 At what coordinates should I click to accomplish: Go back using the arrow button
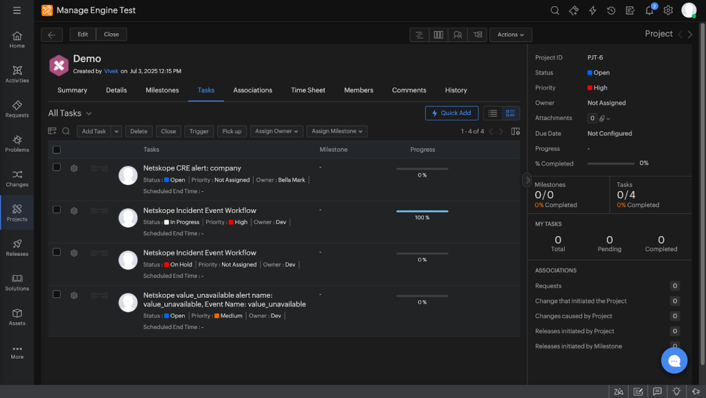coord(51,34)
